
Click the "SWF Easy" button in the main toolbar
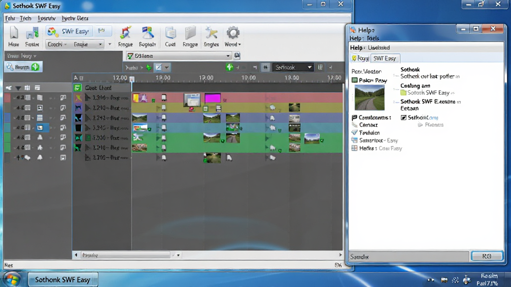coord(69,31)
